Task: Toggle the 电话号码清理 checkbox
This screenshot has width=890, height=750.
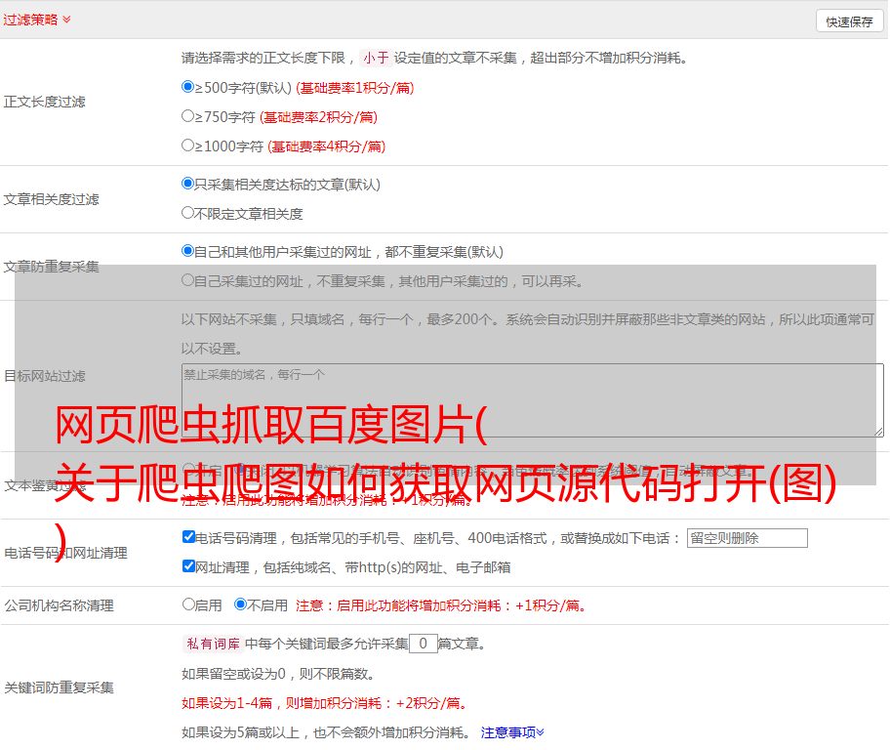Action: (188, 537)
